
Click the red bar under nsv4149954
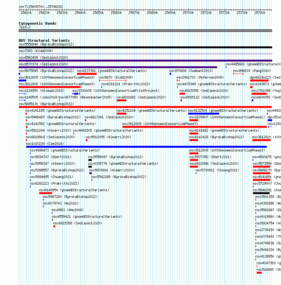(x=46, y=193)
